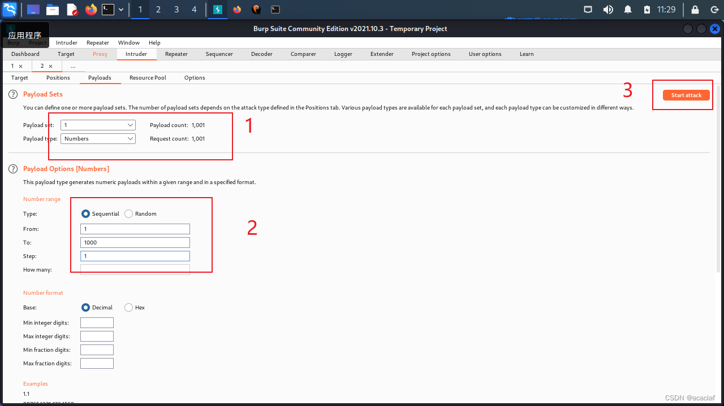
Task: Open the volume control tray icon
Action: point(608,10)
